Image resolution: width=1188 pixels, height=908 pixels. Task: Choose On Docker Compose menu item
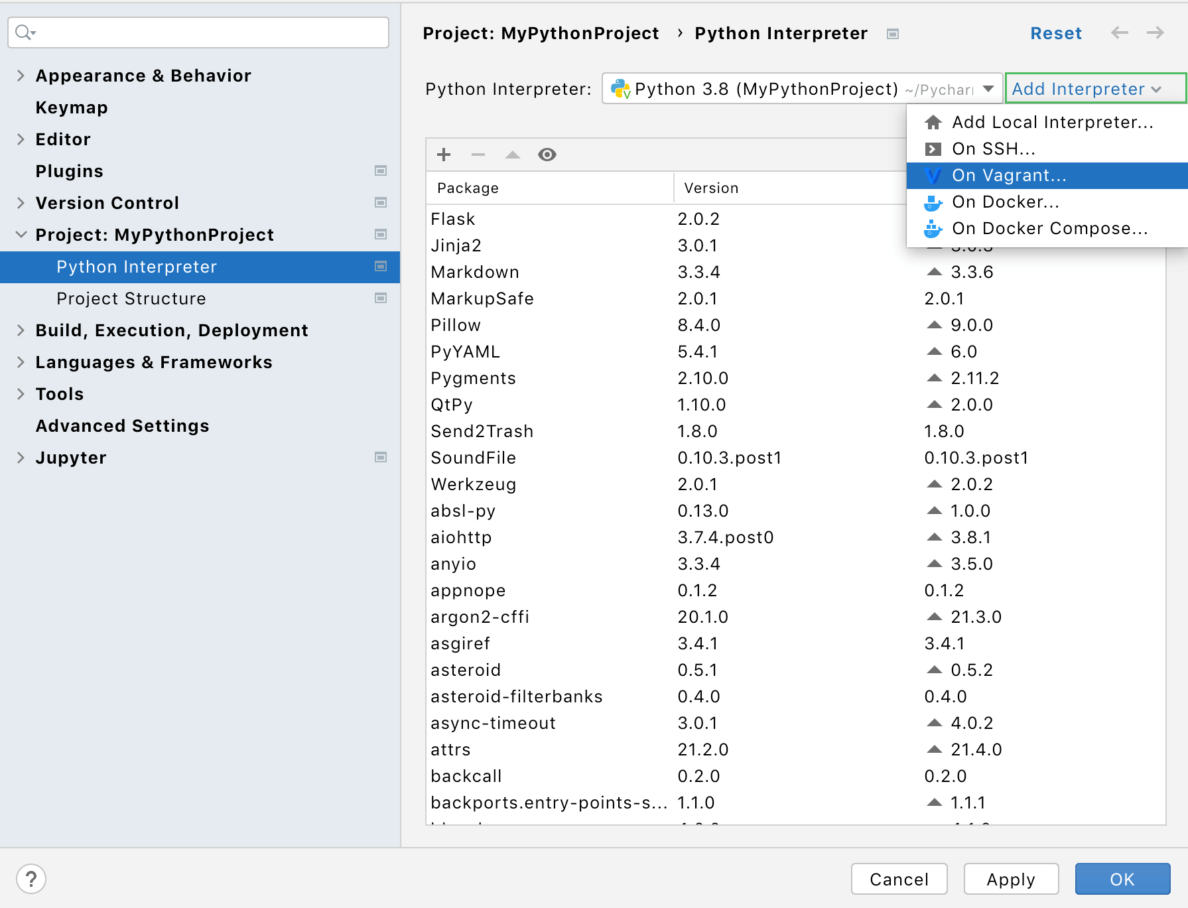pos(1047,228)
